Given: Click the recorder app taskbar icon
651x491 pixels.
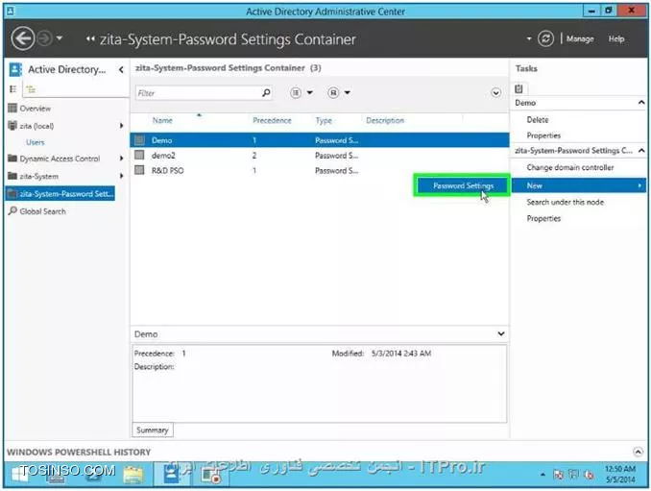Looking at the screenshot, I should pyautogui.click(x=210, y=475).
